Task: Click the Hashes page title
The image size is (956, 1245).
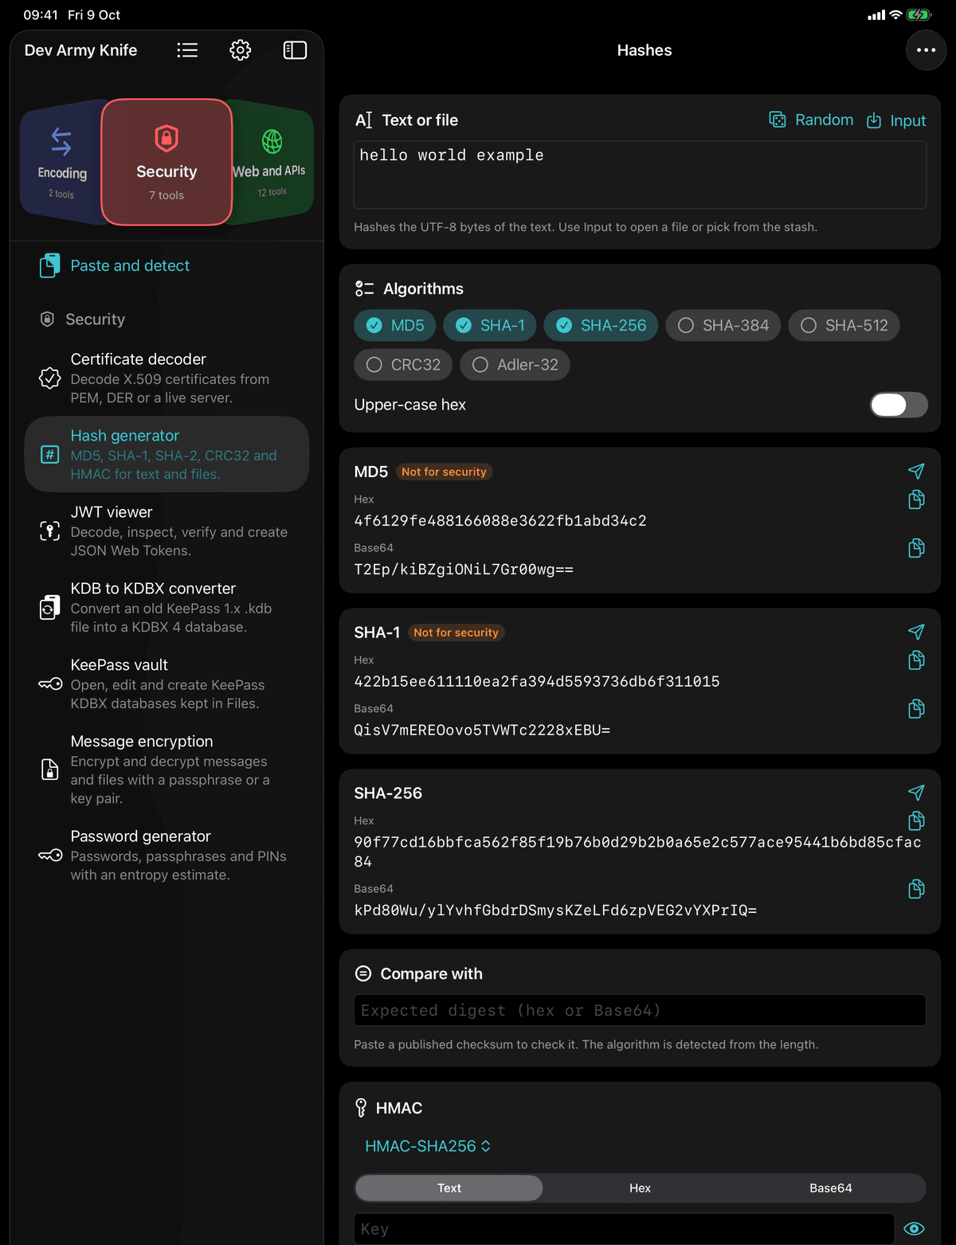Action: [x=645, y=50]
